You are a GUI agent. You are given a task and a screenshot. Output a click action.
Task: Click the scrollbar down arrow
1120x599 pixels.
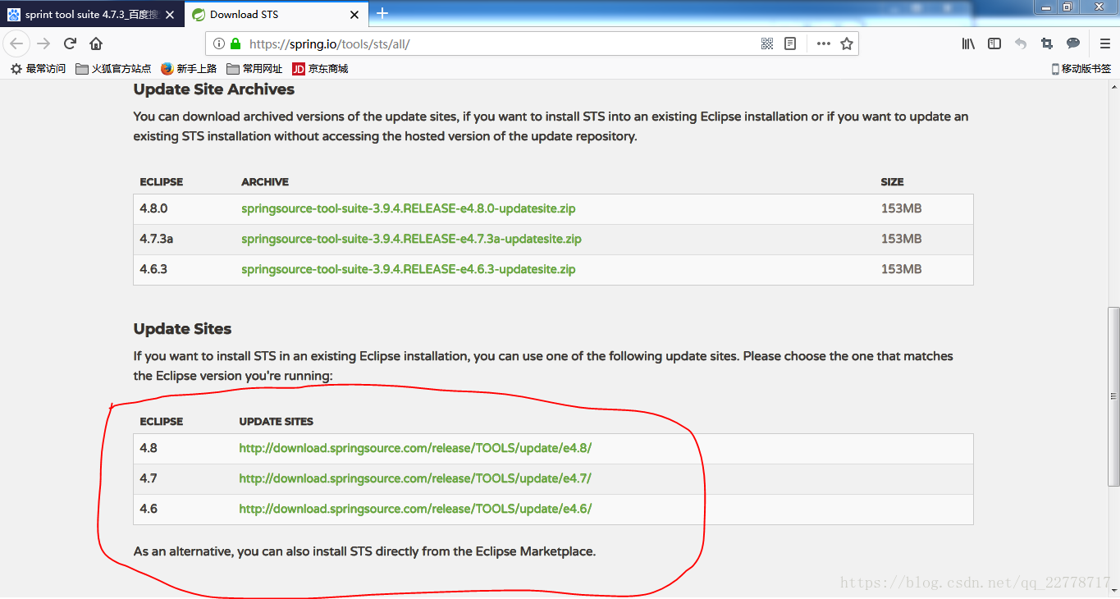click(x=1113, y=591)
